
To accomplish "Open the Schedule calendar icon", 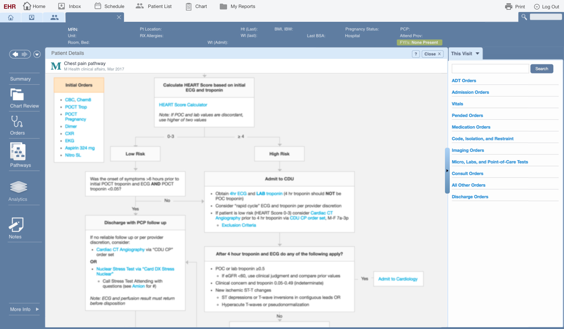I will tap(98, 6).
